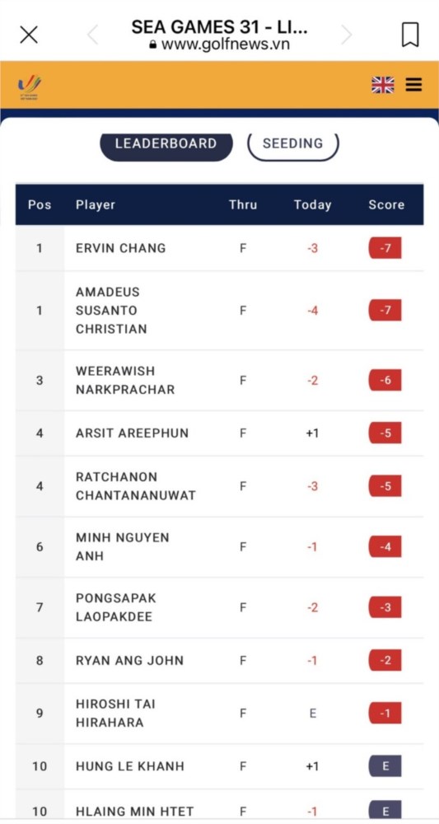The width and height of the screenshot is (439, 824).
Task: Click the Score column header
Action: point(386,205)
